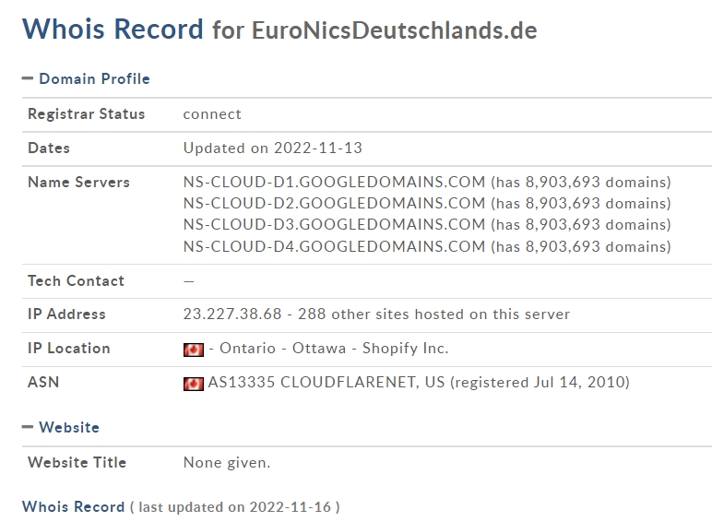Click the IP address 23.227.38.68

[x=232, y=314]
